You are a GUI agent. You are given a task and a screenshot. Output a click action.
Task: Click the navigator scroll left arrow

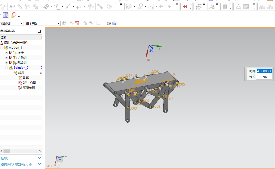click(2, 151)
